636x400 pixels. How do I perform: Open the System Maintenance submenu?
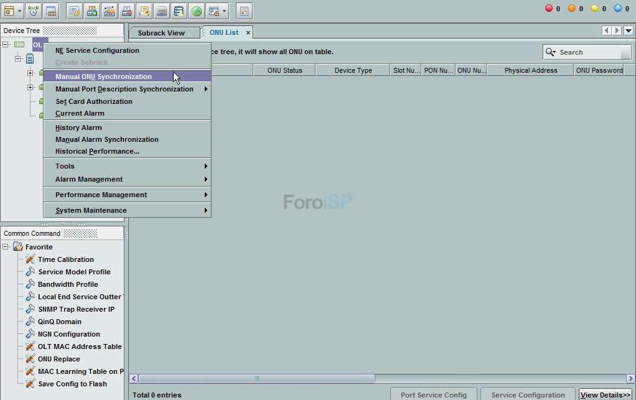[91, 210]
